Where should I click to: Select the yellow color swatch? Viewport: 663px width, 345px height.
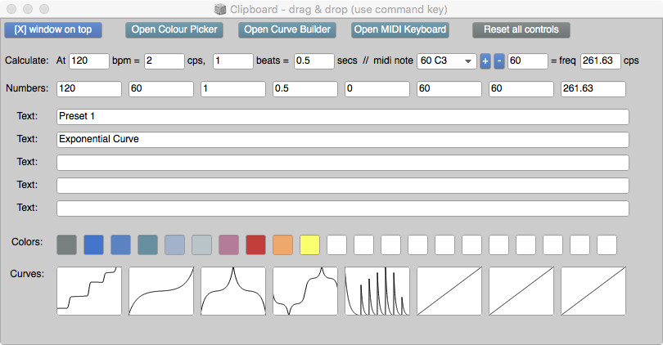point(309,244)
